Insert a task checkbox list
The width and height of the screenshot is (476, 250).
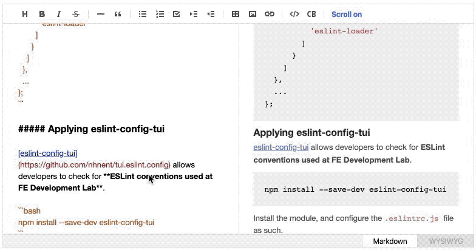click(176, 14)
